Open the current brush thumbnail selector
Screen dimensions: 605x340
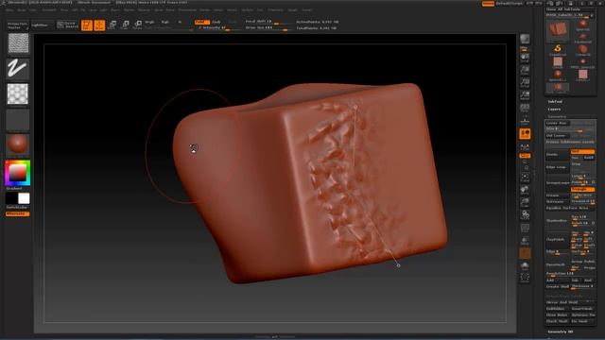[x=18, y=42]
